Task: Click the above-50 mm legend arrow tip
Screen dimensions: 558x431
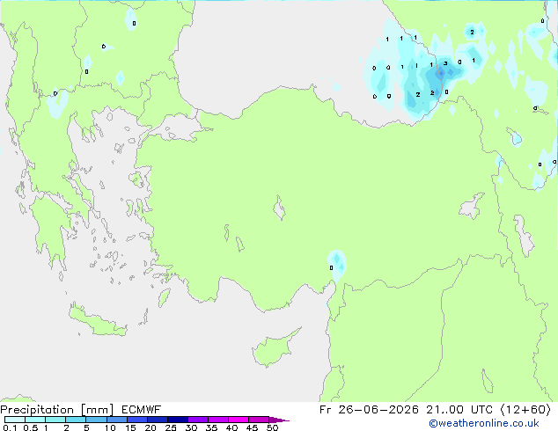Action: coord(279,420)
